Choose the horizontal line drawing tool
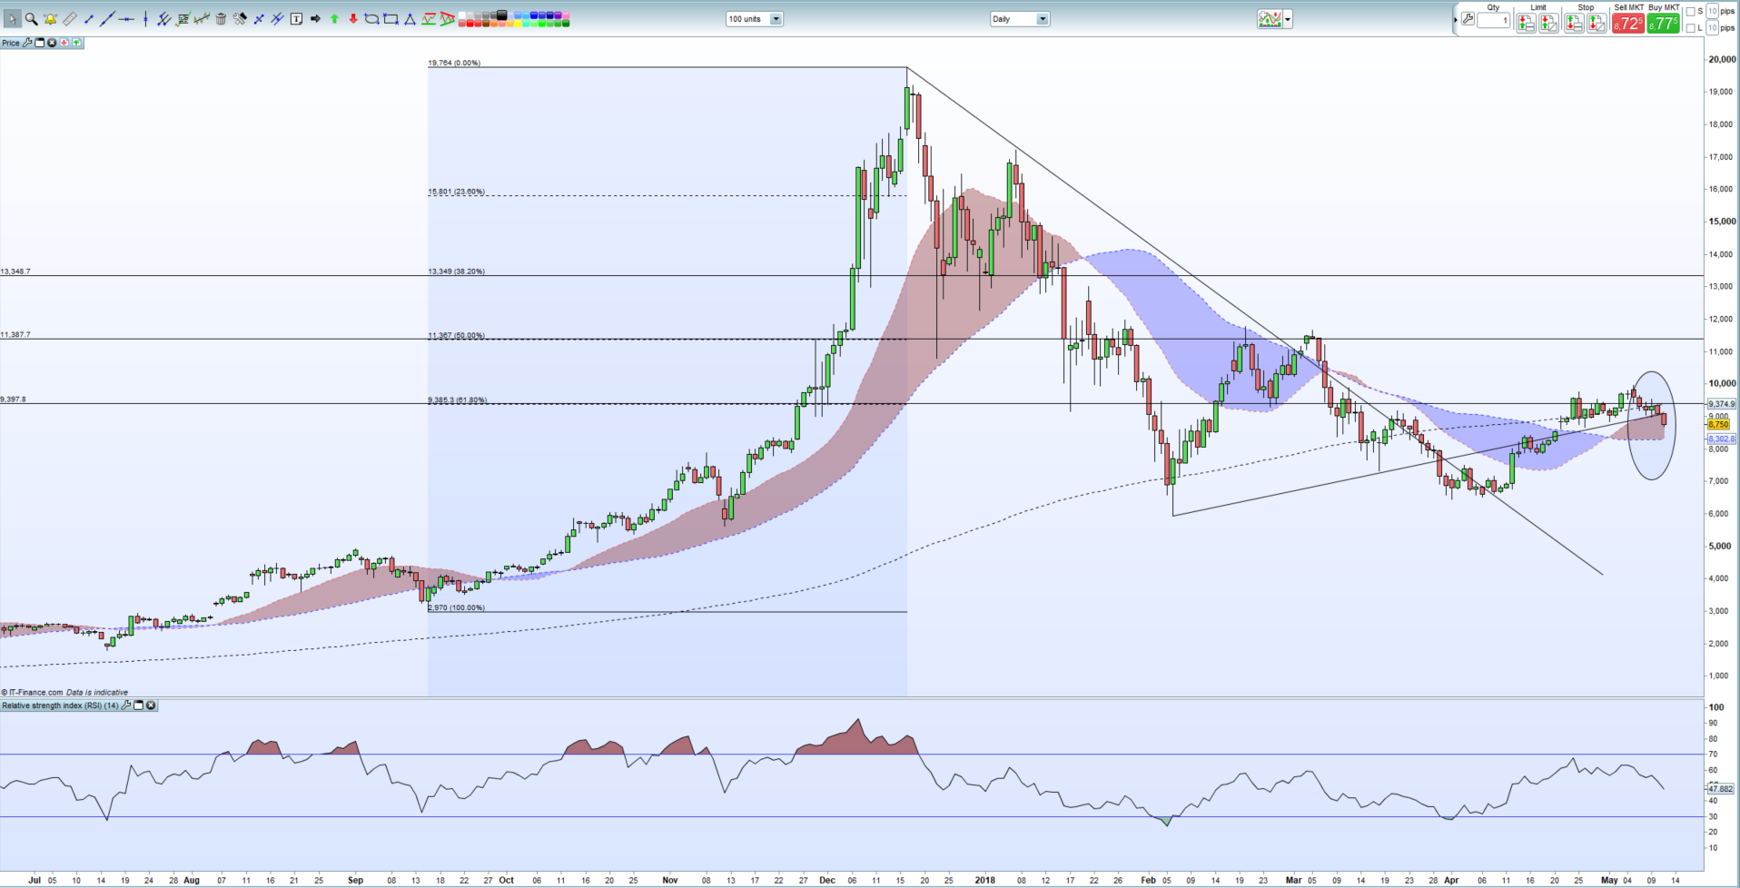 coord(125,19)
